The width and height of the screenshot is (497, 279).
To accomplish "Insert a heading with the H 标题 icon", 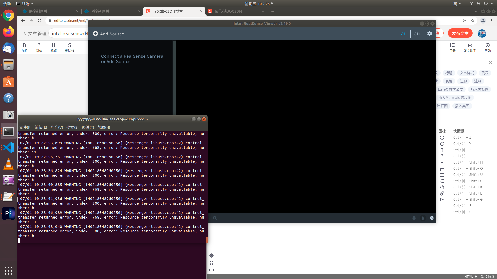I will pos(54,48).
